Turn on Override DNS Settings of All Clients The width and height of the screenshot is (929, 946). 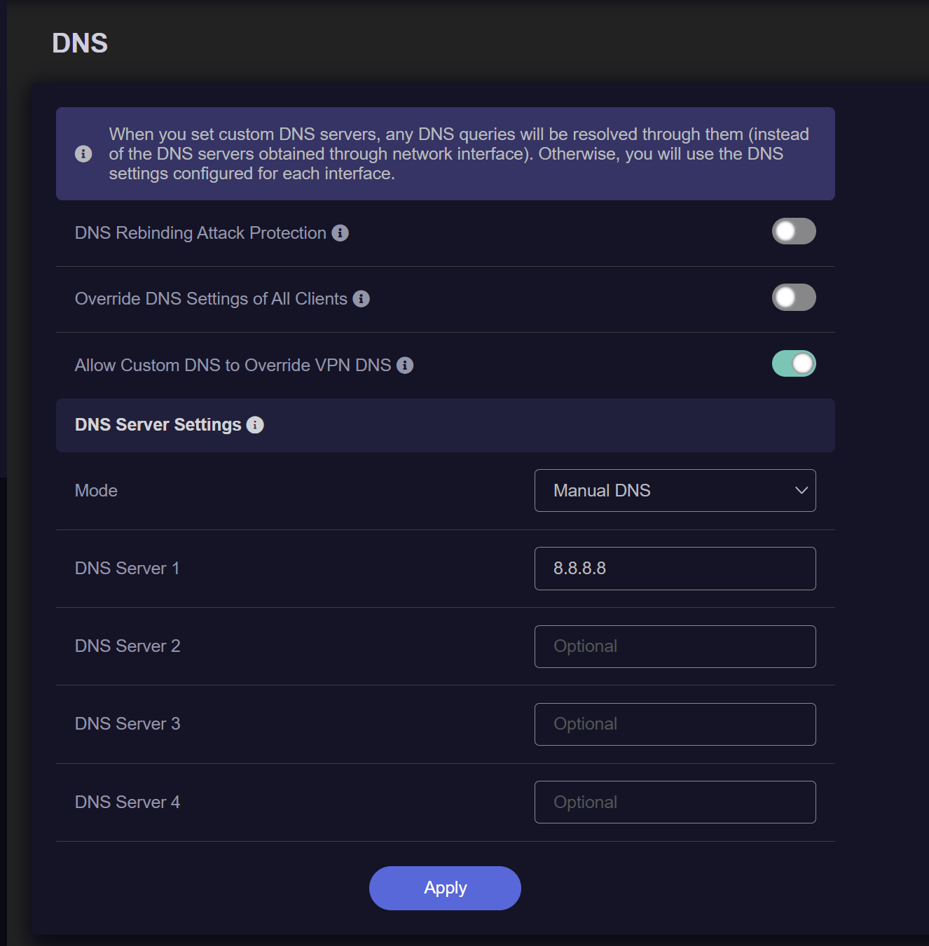[794, 298]
